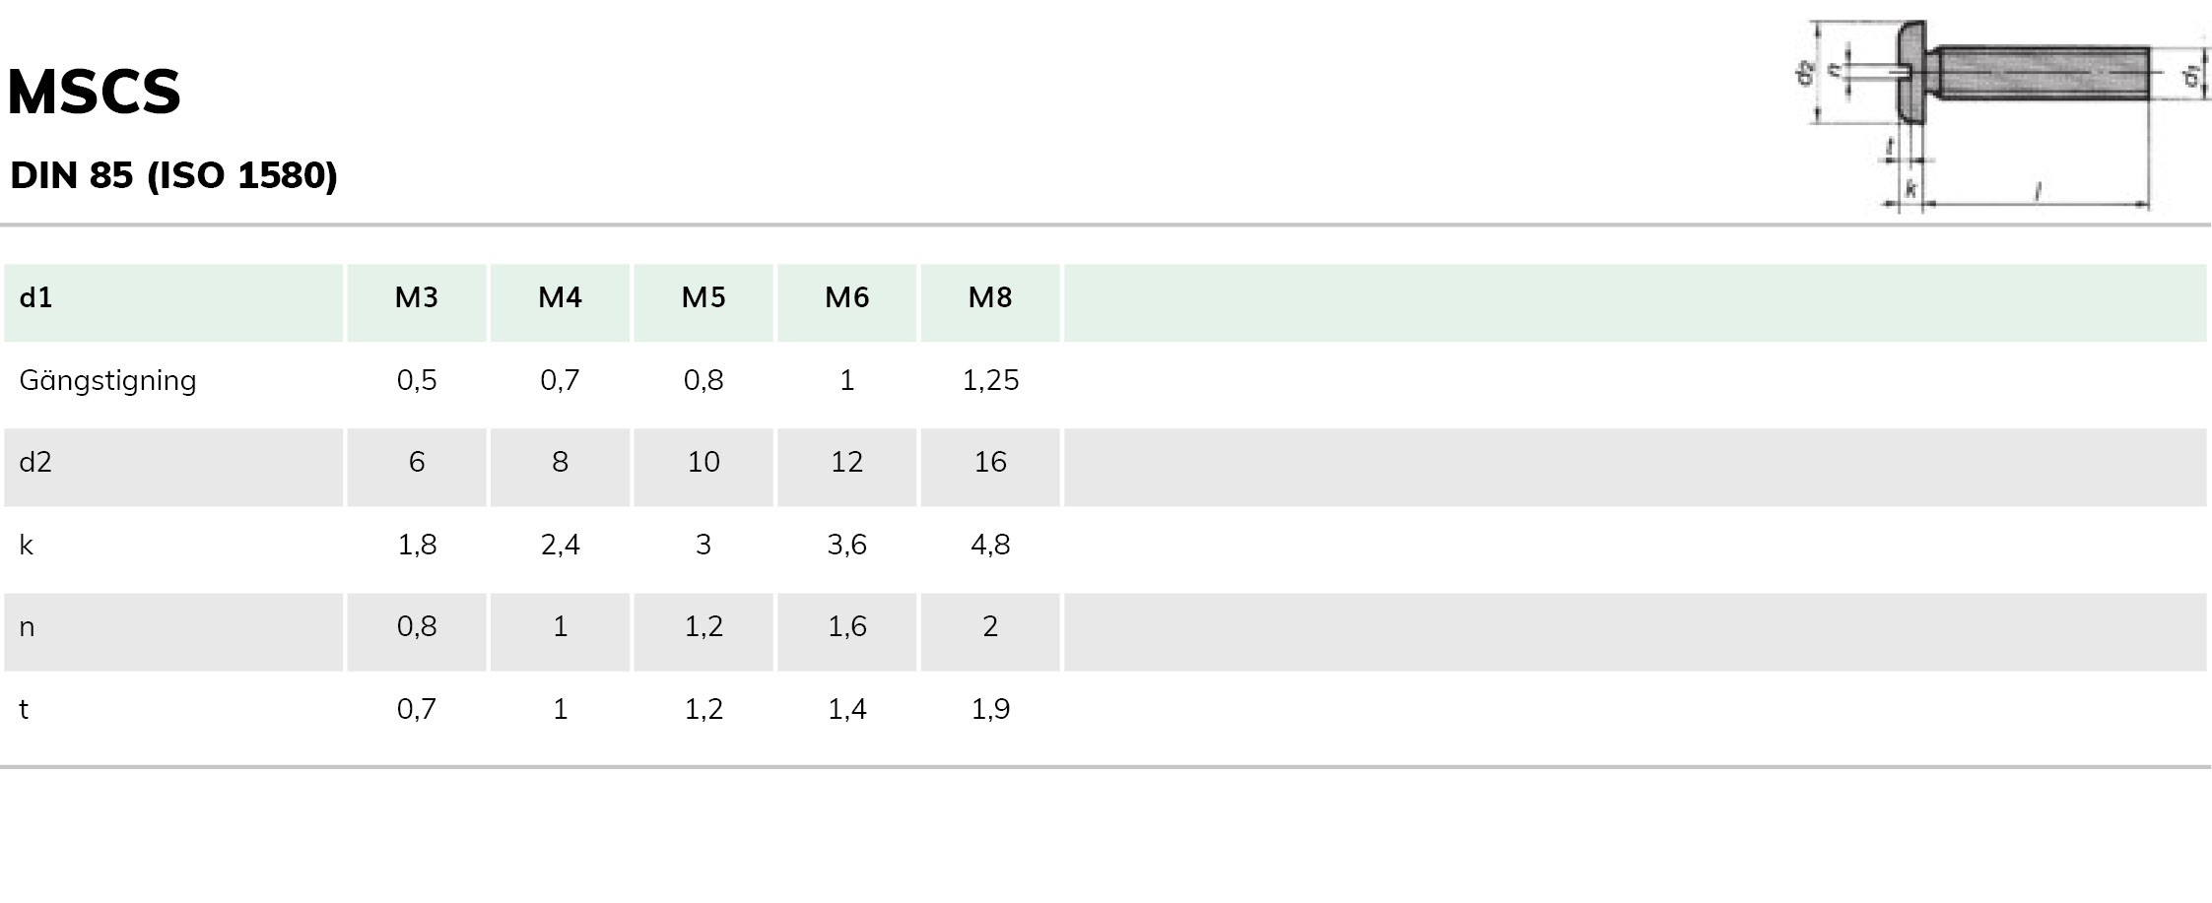Screen dimensions: 2212x903
Task: Click the n row label
Action: coord(27,627)
